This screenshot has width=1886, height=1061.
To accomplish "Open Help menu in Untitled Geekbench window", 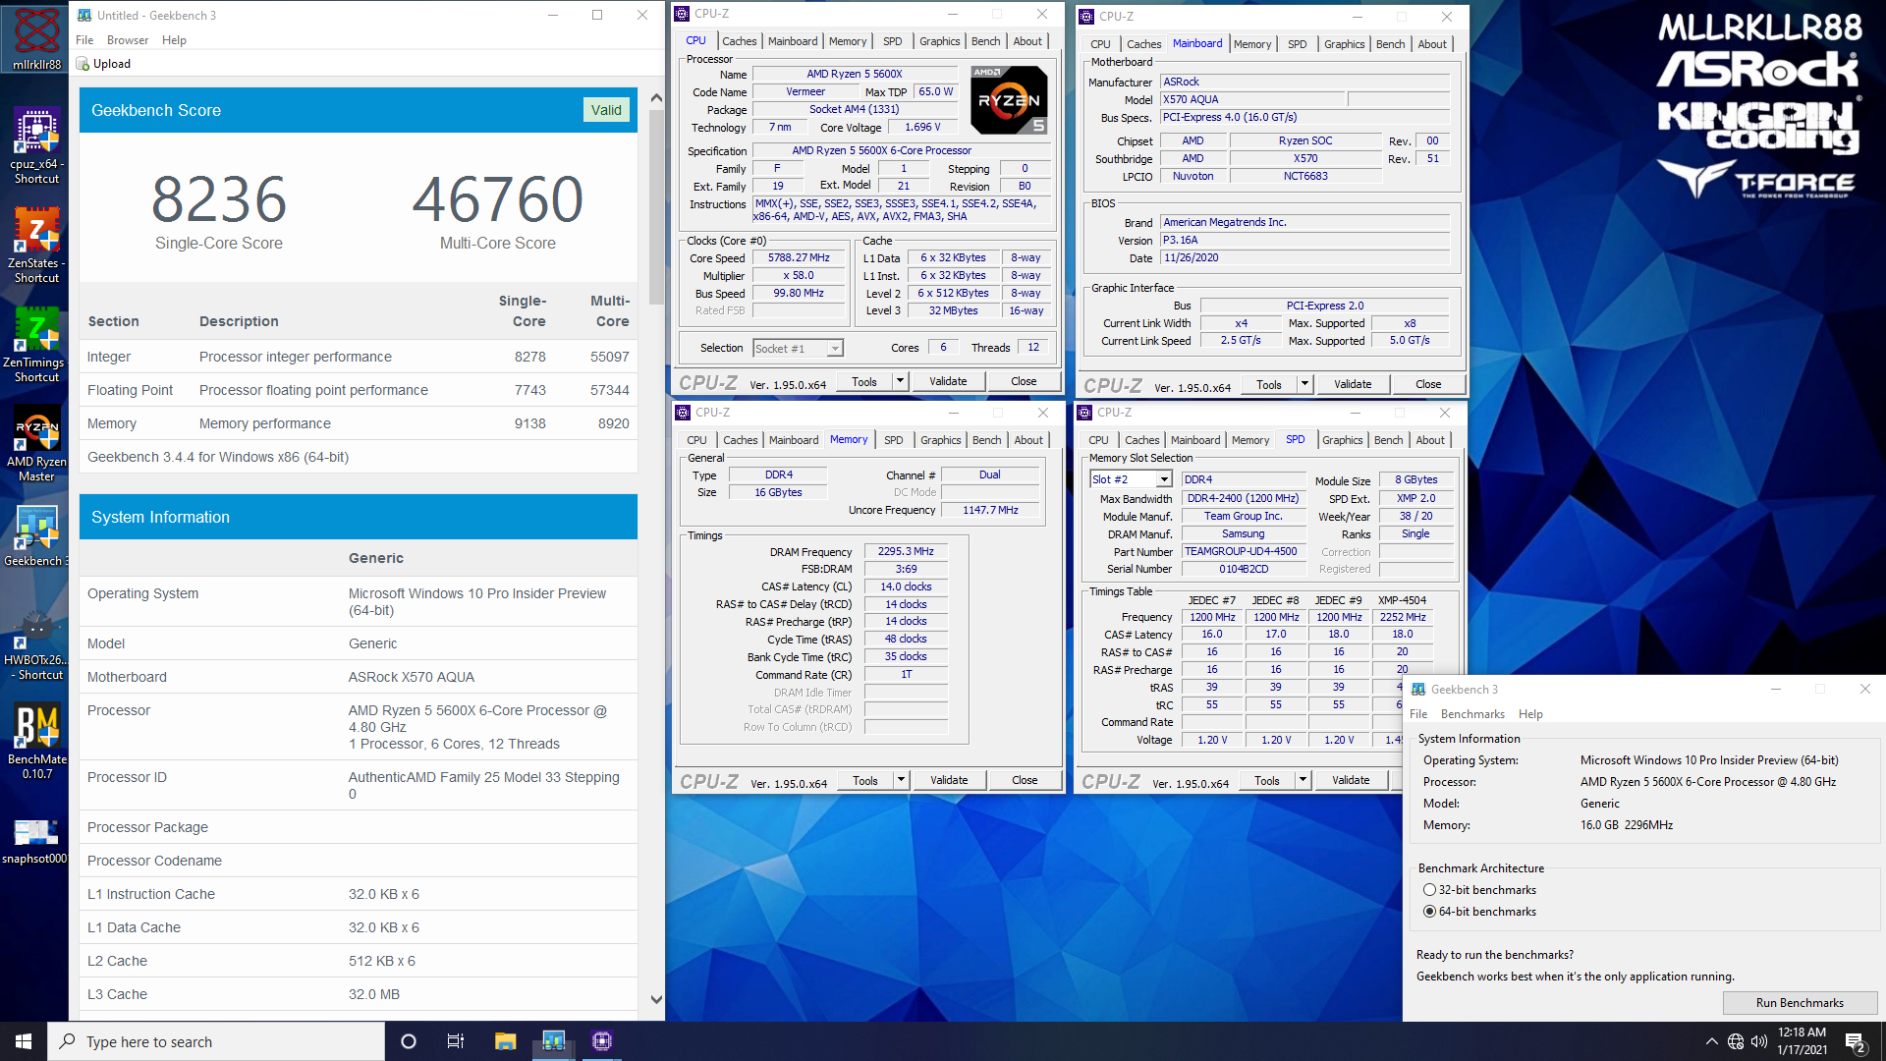I will 174,40.
